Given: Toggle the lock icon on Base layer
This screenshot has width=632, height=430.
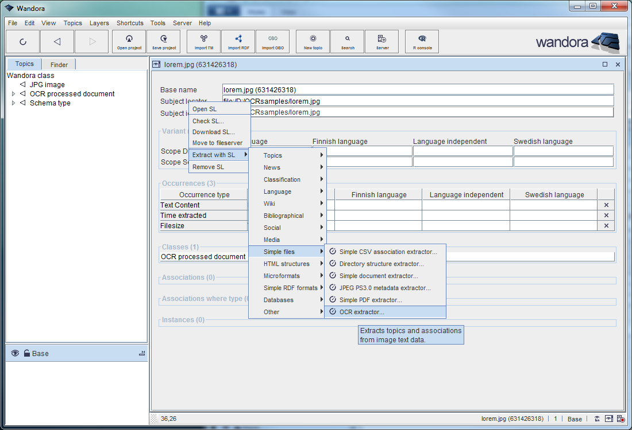Looking at the screenshot, I should tap(26, 354).
